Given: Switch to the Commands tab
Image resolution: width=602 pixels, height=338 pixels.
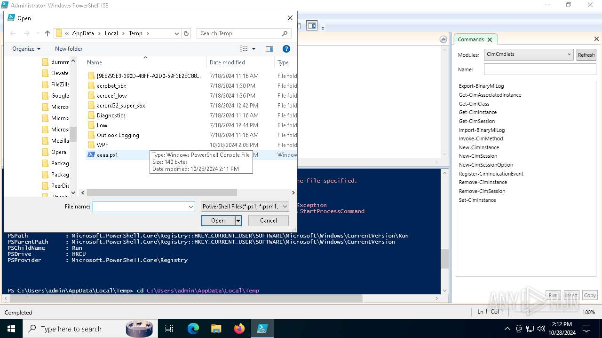Looking at the screenshot, I should coord(471,39).
